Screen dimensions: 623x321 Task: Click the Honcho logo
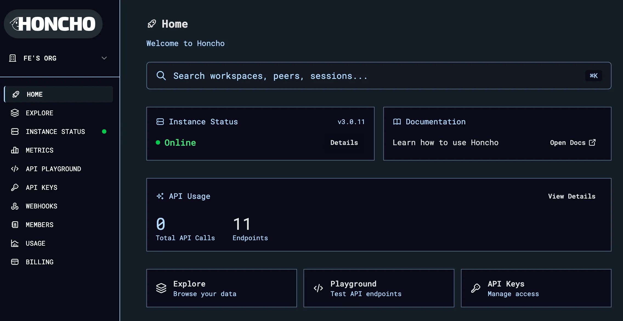point(53,24)
